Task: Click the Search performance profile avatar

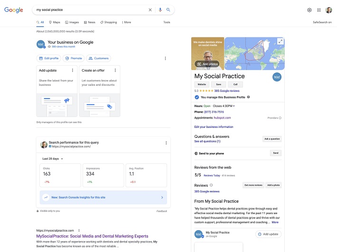Action: pos(44,144)
